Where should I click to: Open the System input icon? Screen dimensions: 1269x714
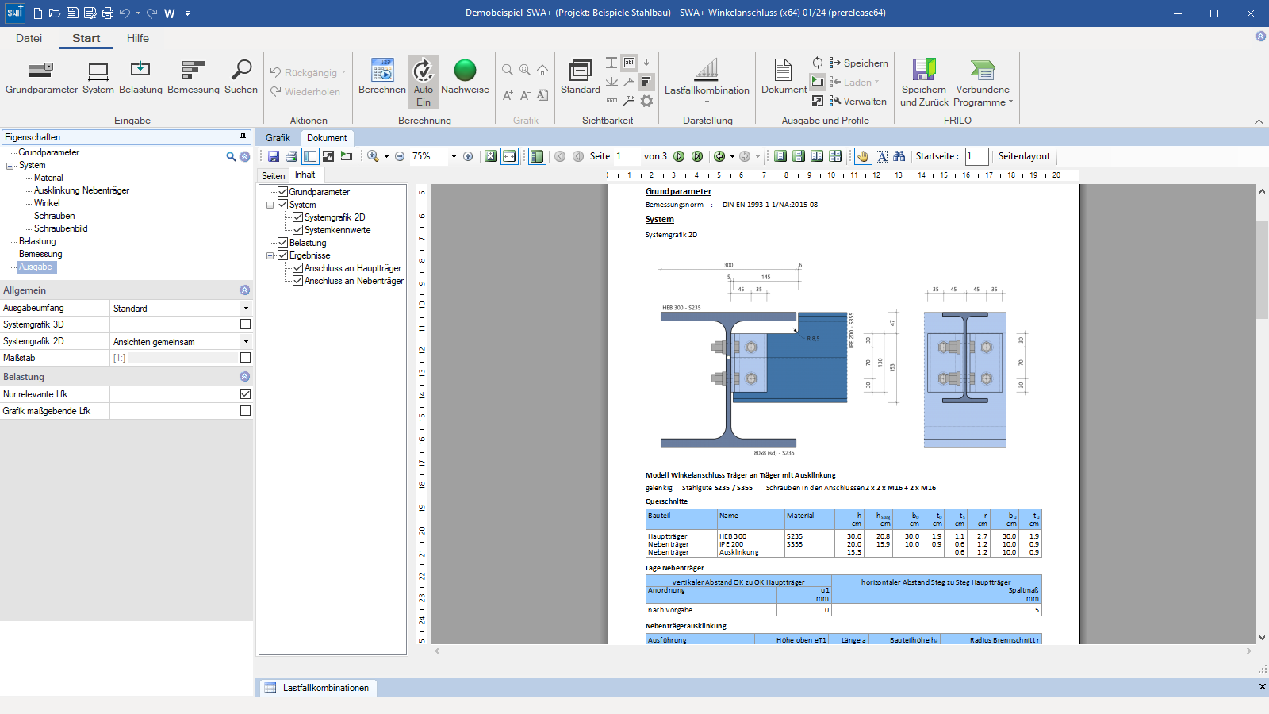pos(98,78)
